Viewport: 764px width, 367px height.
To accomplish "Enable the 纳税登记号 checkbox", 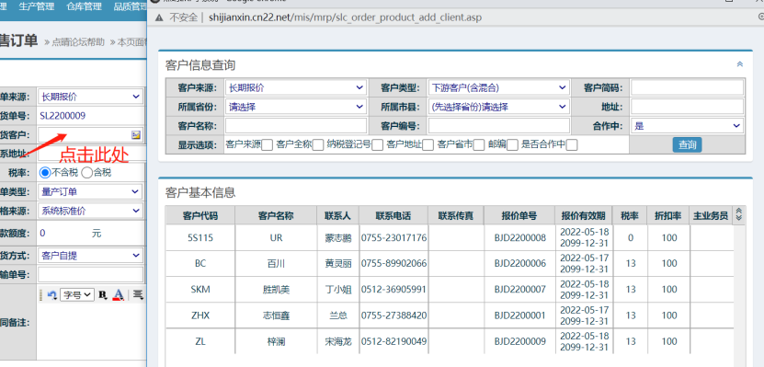I will (377, 144).
